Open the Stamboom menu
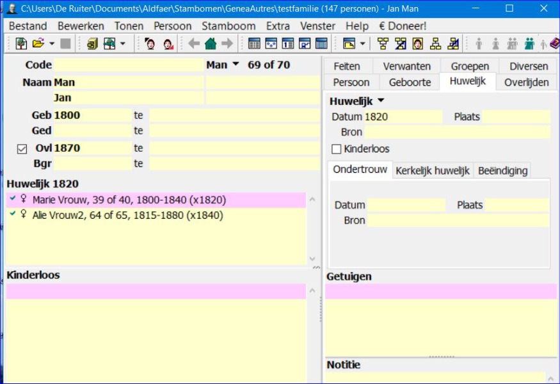560x384 pixels. coord(228,26)
